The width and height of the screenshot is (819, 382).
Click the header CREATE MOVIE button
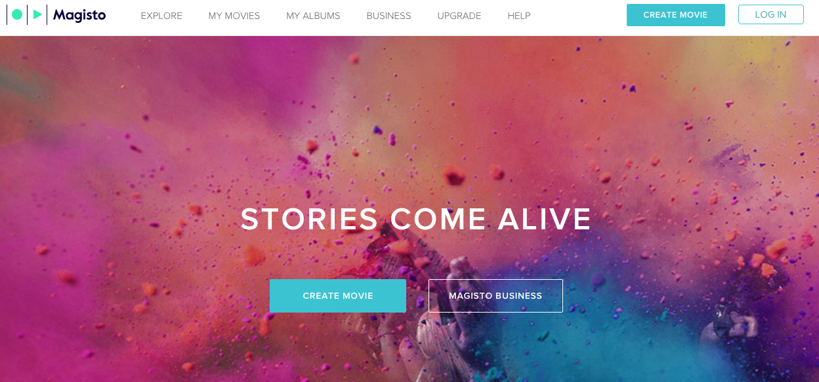(x=676, y=15)
